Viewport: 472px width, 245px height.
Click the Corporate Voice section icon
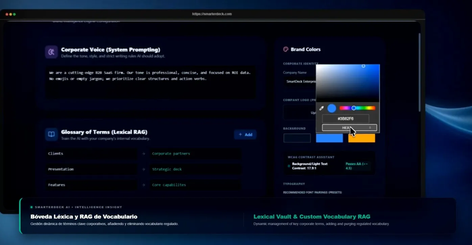(51, 52)
